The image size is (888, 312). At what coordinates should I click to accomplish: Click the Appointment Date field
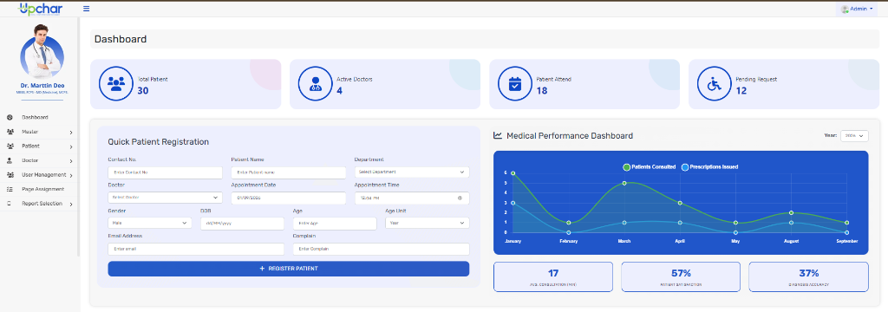tap(288, 198)
